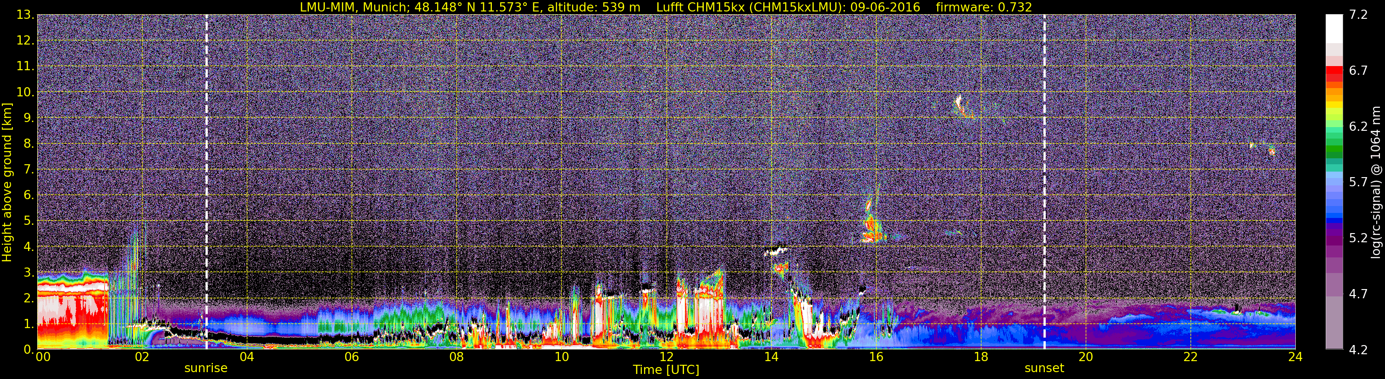
Task: Click the colorbar tick value 6.2
Action: pyautogui.click(x=1359, y=126)
